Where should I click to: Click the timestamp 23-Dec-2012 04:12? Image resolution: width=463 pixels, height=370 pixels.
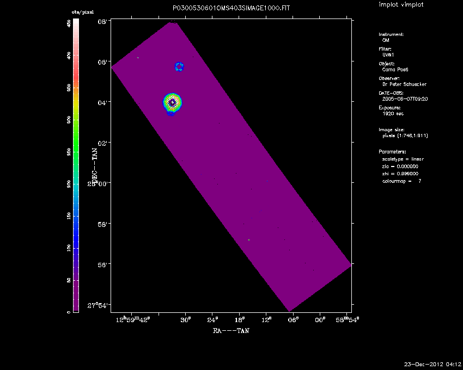[x=432, y=365]
